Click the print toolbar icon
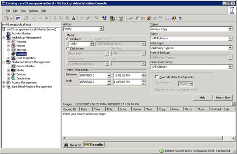The width and height of the screenshot is (237, 154). [26, 18]
